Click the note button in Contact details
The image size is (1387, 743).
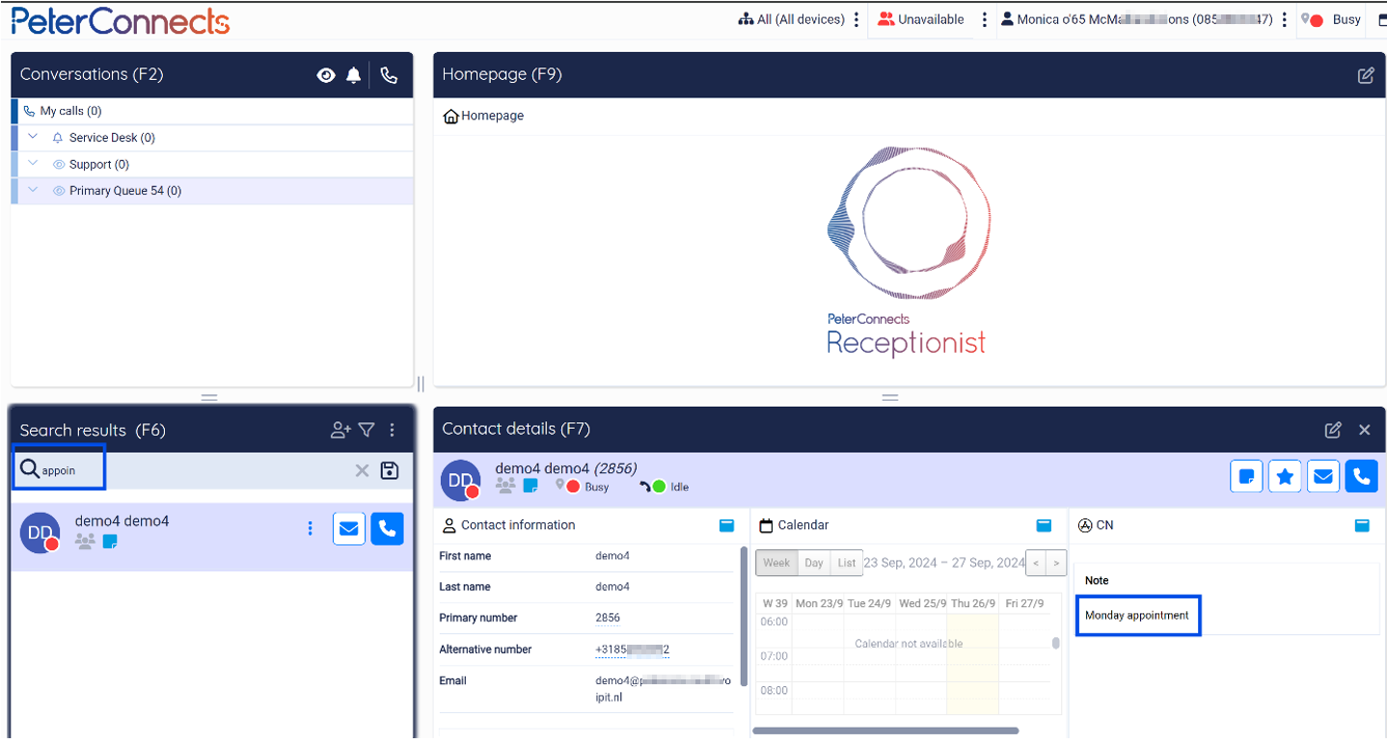[x=1247, y=476]
